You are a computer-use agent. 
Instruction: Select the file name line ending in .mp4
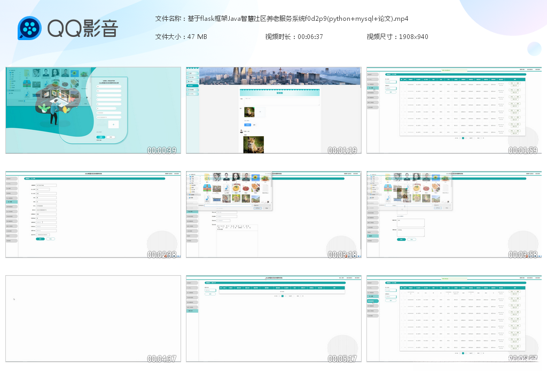pos(282,19)
